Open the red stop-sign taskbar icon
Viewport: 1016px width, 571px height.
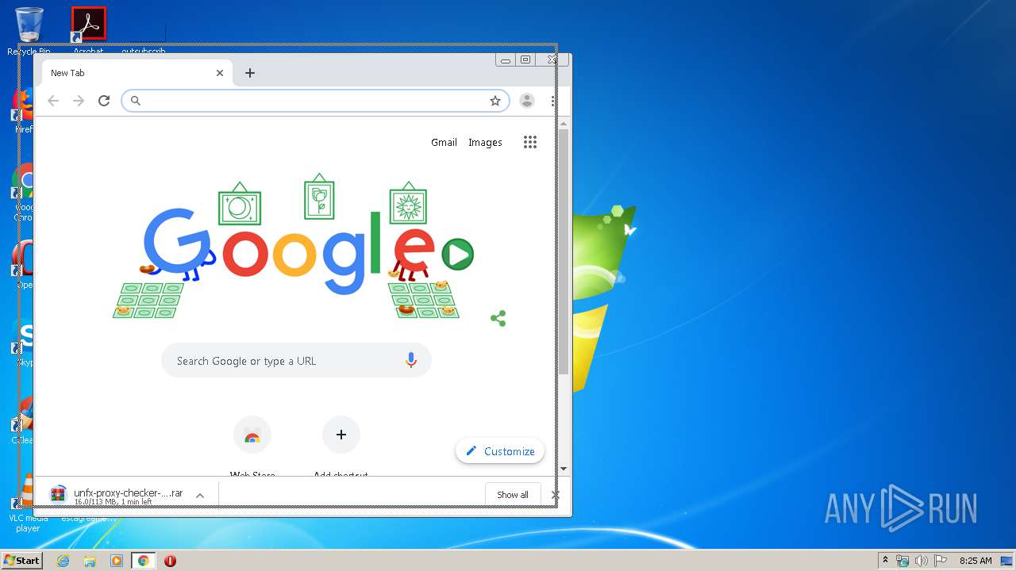170,561
